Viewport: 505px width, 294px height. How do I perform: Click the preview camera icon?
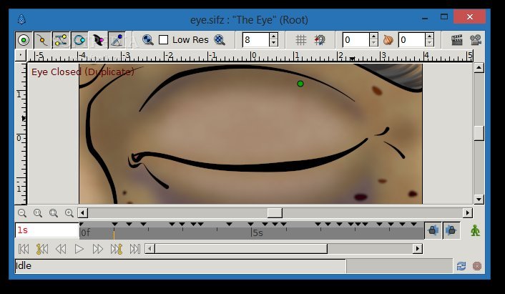click(476, 40)
